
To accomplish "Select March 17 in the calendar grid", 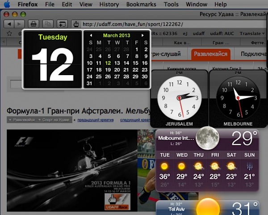I will (x=90, y=70).
